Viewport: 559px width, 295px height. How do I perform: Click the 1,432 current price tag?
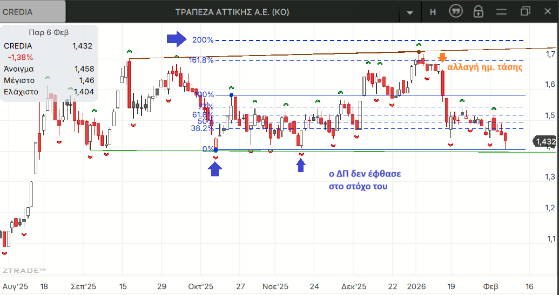coord(545,141)
